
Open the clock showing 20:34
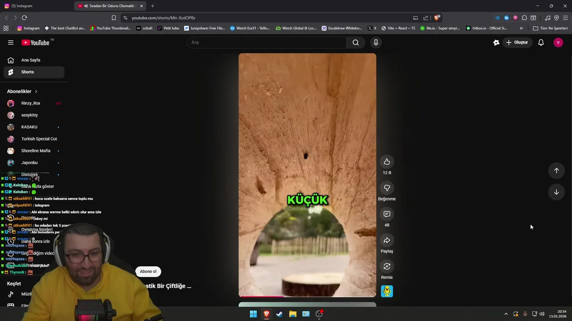click(558, 314)
